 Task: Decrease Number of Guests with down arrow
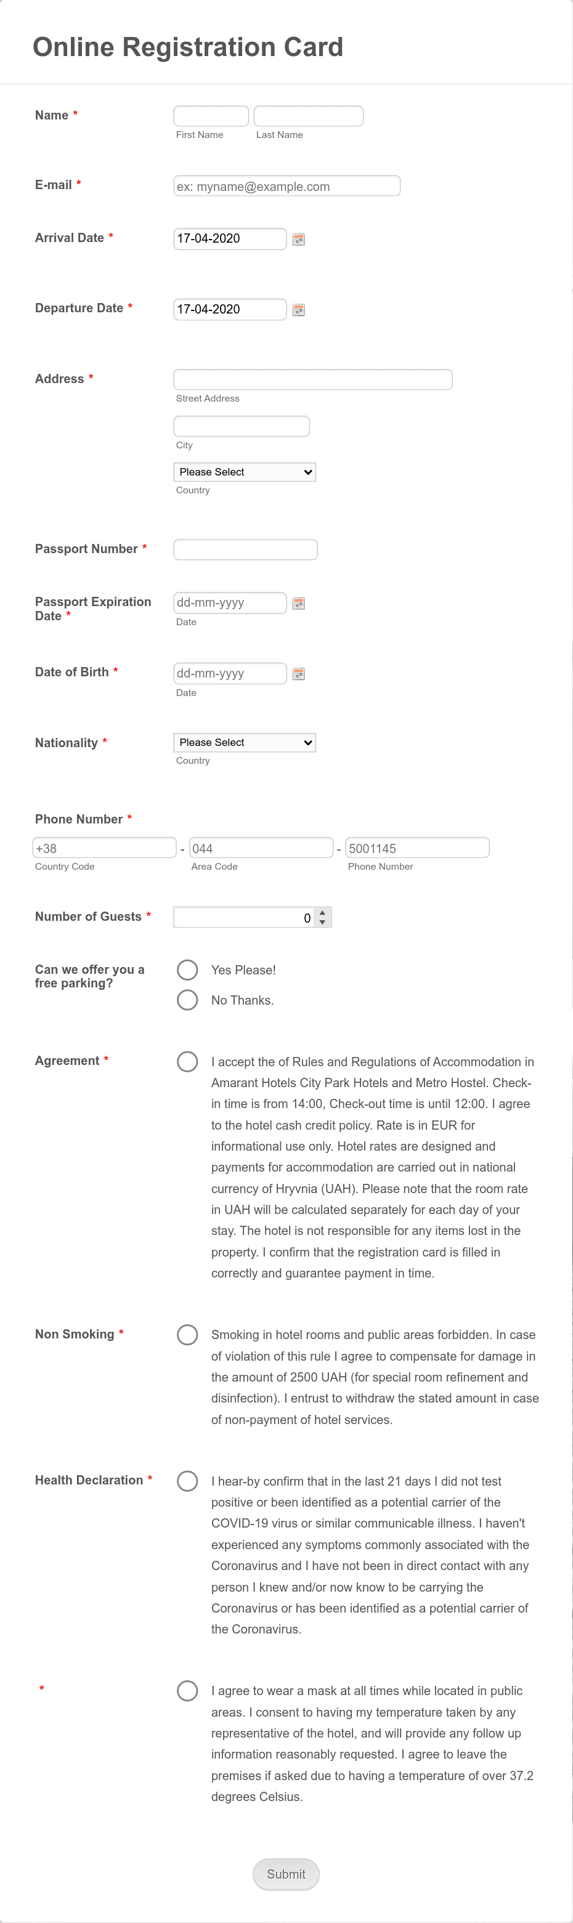(323, 923)
